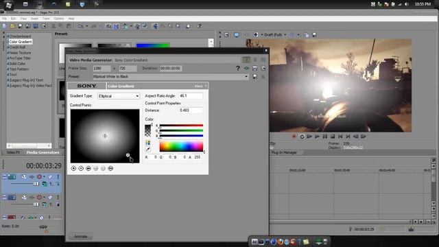Image resolution: width=439 pixels, height=247 pixels.
Task: Select Noise Texture in generator list
Action: tap(20, 53)
